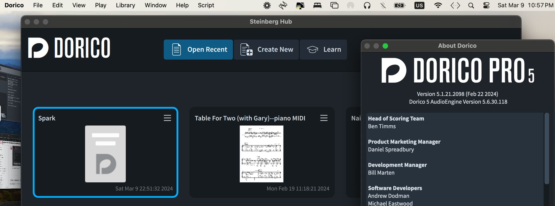This screenshot has width=555, height=206.
Task: Click the battery charging icon
Action: [400, 5]
